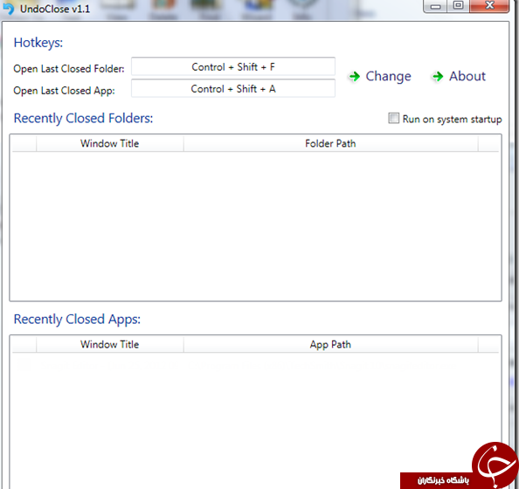
Task: Click the UndoClose app icon in title bar
Action: pos(8,9)
